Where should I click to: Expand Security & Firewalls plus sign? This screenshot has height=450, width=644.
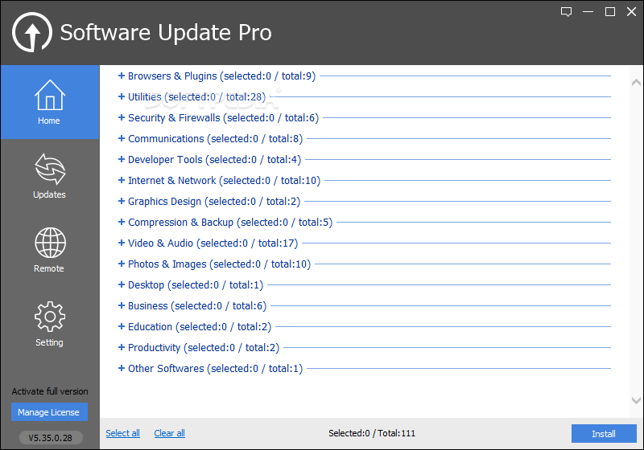[122, 117]
